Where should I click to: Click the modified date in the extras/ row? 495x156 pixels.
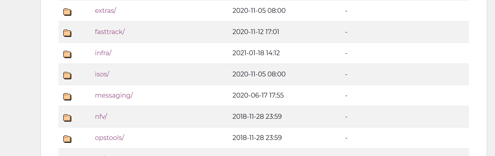point(259,11)
